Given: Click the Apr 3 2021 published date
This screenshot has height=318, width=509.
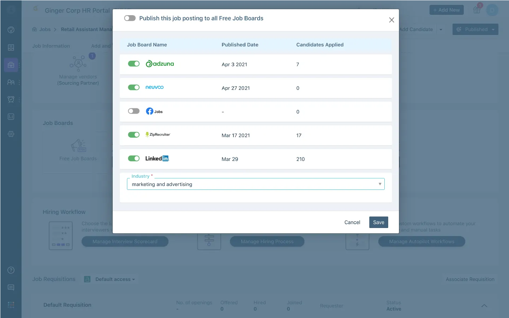Looking at the screenshot, I should [234, 64].
